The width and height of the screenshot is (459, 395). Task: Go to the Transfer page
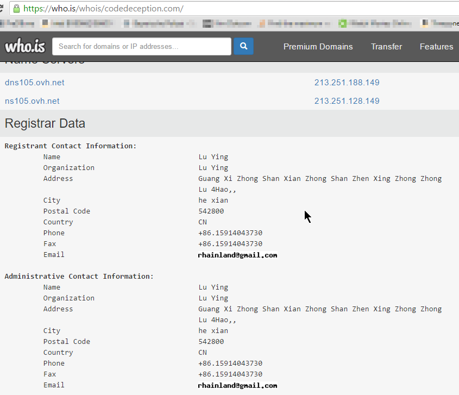[x=386, y=47]
